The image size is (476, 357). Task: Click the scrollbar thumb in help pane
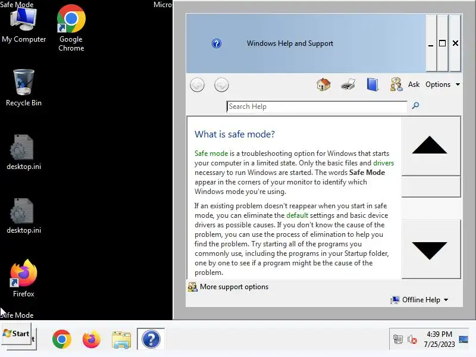(431, 186)
